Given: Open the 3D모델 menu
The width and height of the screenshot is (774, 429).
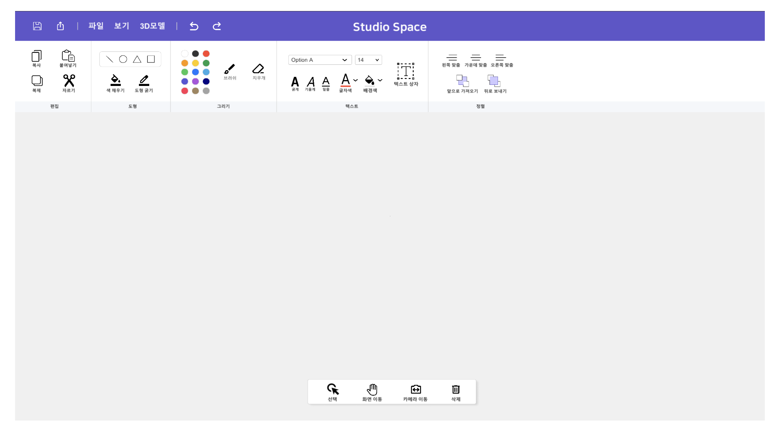Looking at the screenshot, I should 152,26.
